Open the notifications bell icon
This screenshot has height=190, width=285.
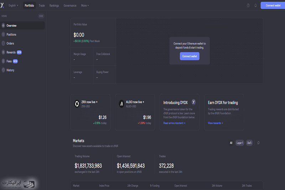[255, 5]
